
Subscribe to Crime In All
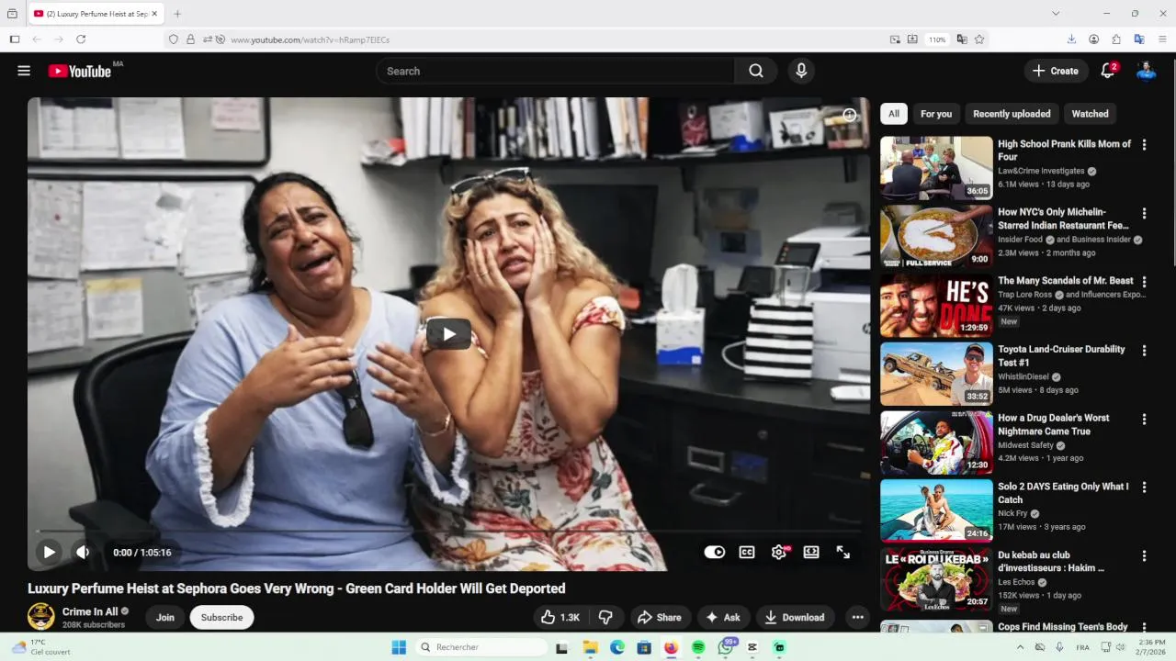[x=221, y=617]
